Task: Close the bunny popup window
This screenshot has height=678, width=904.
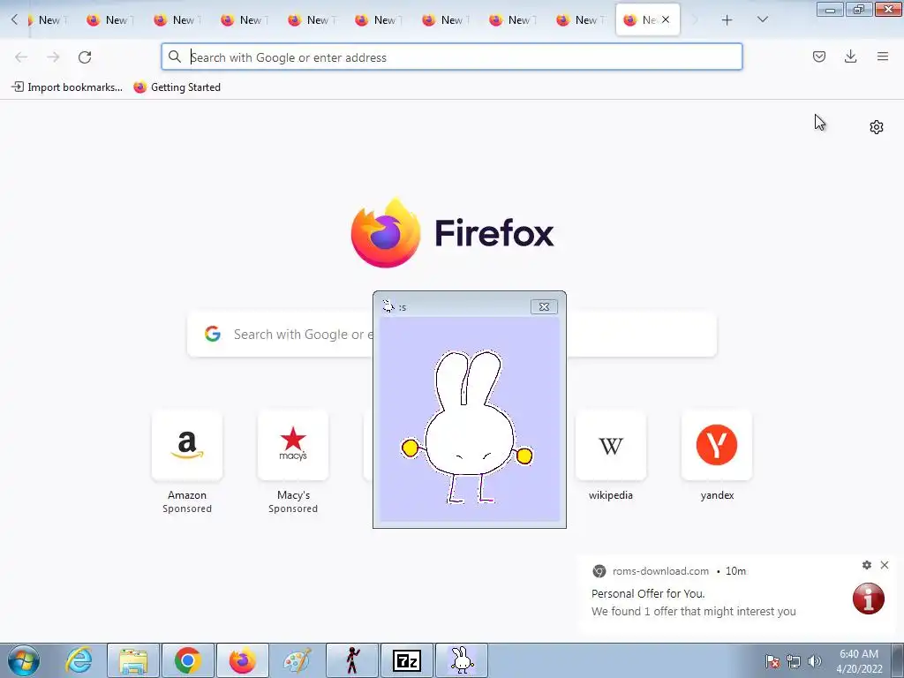Action: (x=544, y=306)
